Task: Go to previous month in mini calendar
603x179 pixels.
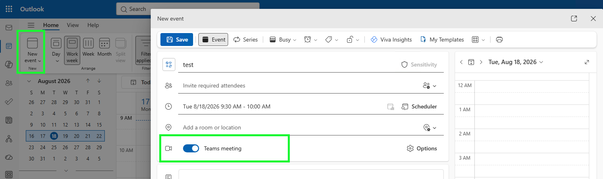Action: [x=88, y=81]
